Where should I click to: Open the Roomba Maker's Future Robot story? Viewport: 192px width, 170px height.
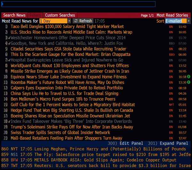67,82
